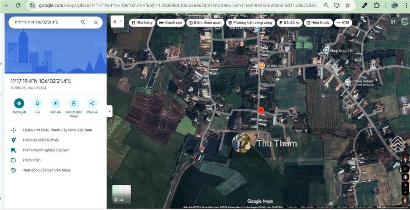
Task: Select Hủ tiếu Cô 6 restaurant marker
Action: (261, 66)
